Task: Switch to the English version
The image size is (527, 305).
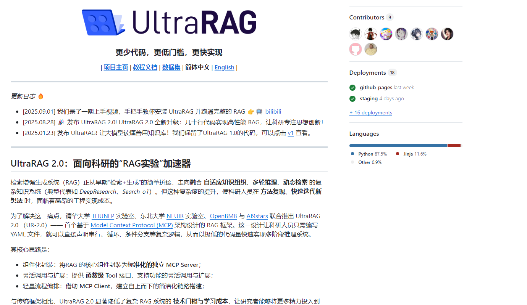Action: click(224, 67)
